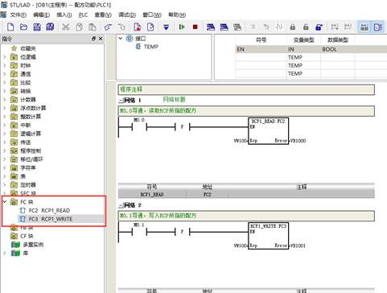Viewport: 387px width, 293px height.
Task: Open the 插入(I) menu
Action: coord(64,14)
